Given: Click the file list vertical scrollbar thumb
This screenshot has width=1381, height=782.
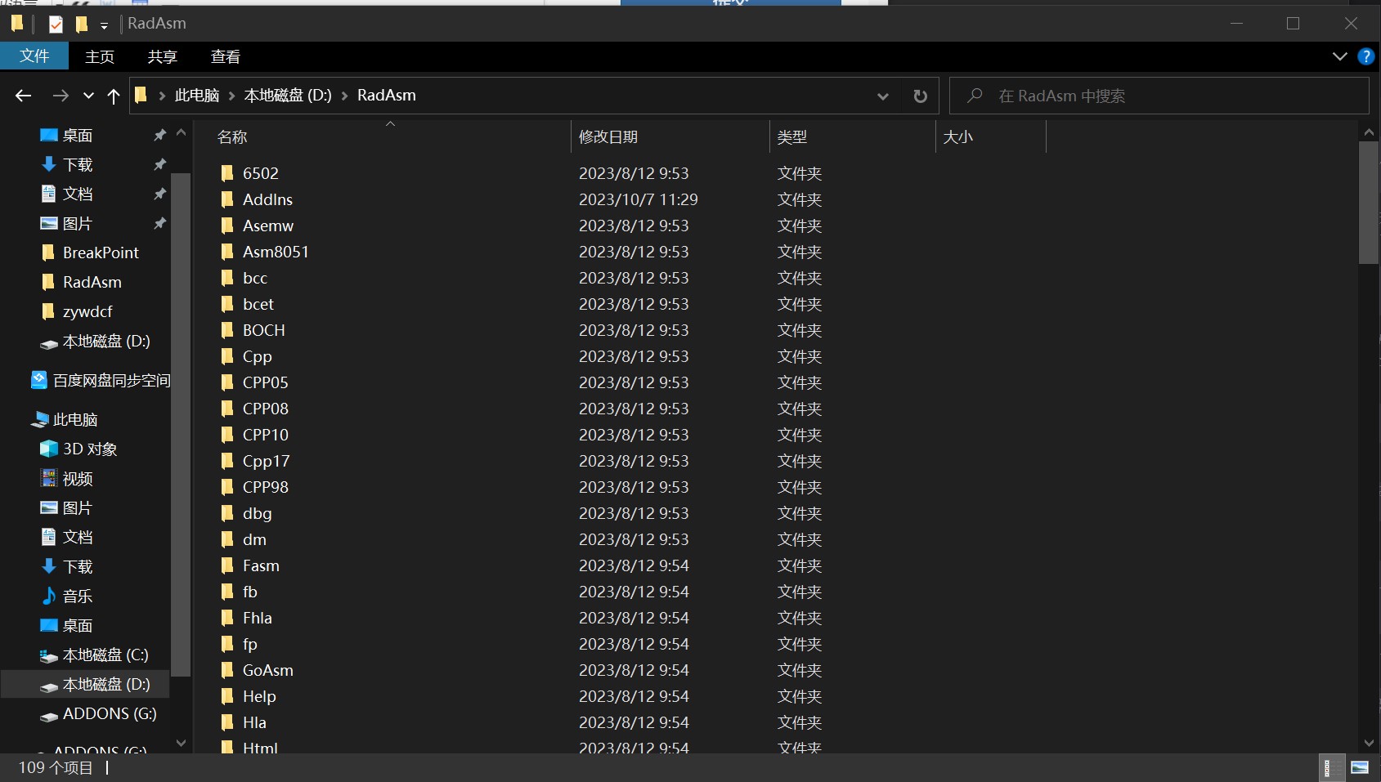Looking at the screenshot, I should pyautogui.click(x=1369, y=203).
